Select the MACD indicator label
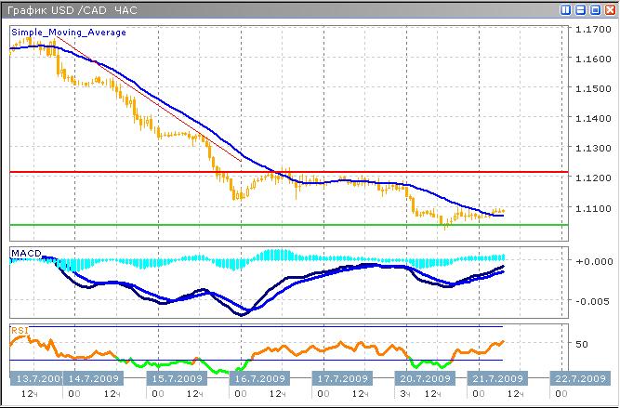The image size is (620, 408). click(26, 253)
